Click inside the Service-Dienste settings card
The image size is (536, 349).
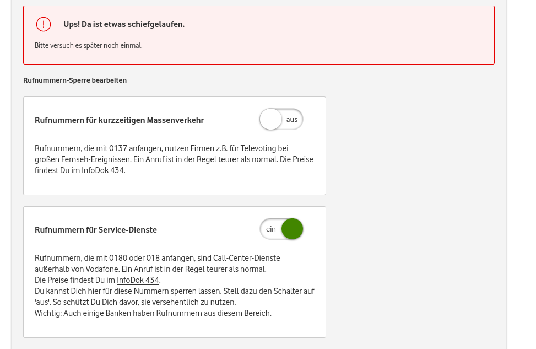(174, 272)
